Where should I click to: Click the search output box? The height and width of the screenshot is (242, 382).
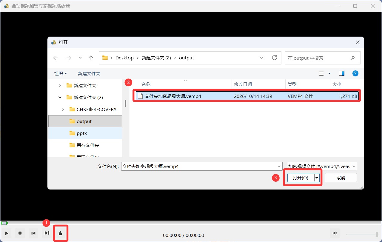tap(323, 58)
